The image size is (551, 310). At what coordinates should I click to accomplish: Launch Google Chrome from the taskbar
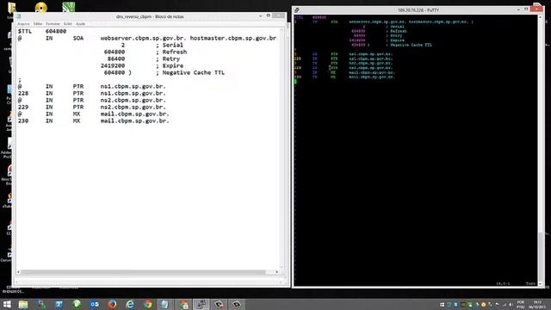click(x=147, y=304)
